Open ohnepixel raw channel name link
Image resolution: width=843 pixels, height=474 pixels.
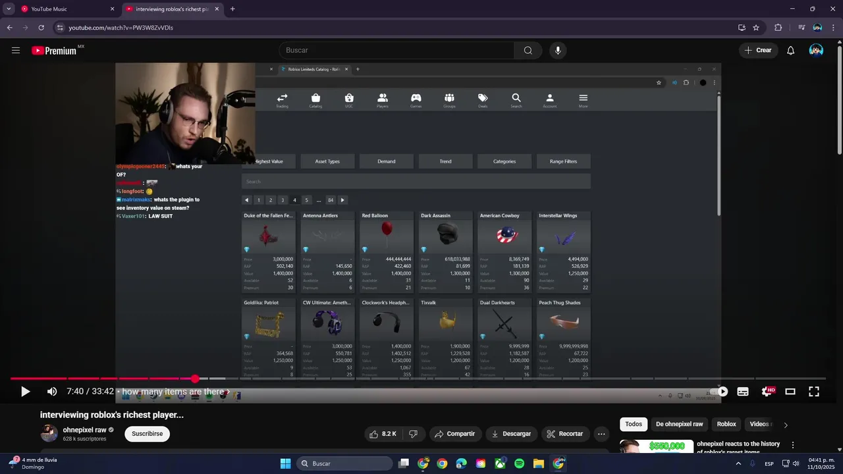click(85, 430)
